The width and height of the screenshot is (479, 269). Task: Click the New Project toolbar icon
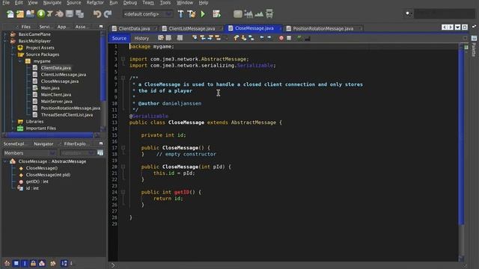(x=20, y=14)
